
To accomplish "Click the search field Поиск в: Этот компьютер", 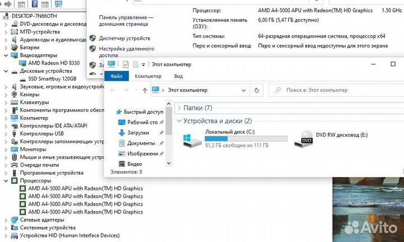I will [336, 90].
